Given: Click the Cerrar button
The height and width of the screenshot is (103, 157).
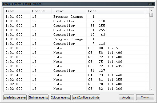Looking at the screenshot, I should 145,97.
